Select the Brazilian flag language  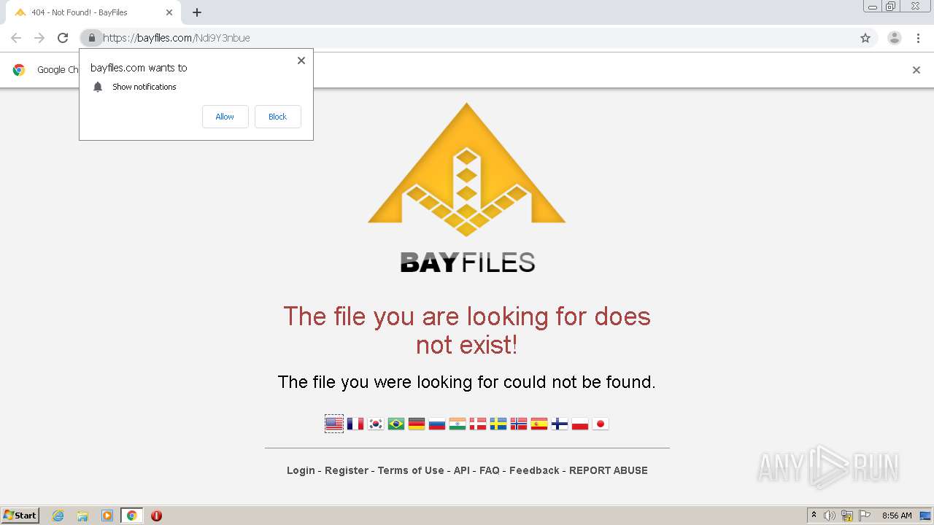(x=396, y=424)
